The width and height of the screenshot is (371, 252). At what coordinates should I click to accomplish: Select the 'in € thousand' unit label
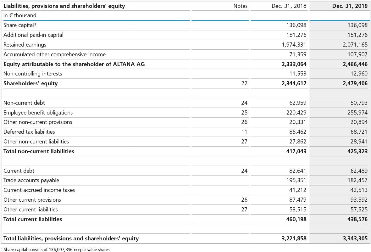[20, 15]
